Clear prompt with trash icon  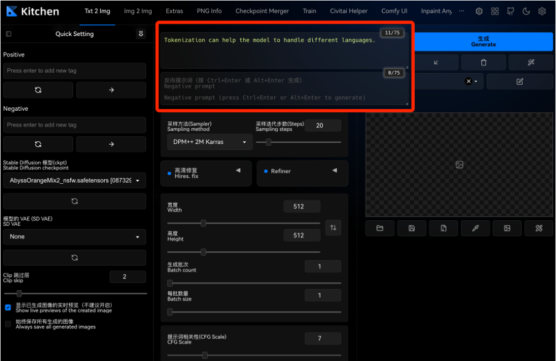[x=483, y=63]
